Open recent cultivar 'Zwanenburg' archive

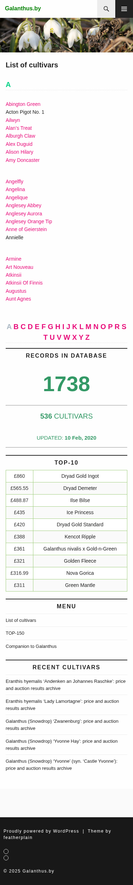(62, 725)
